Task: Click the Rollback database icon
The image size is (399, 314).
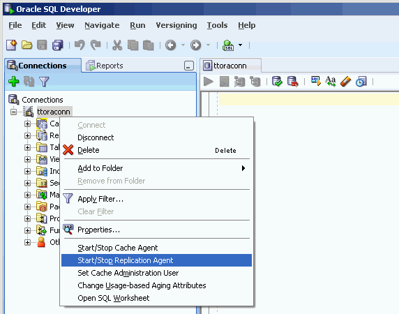Action: 293,82
